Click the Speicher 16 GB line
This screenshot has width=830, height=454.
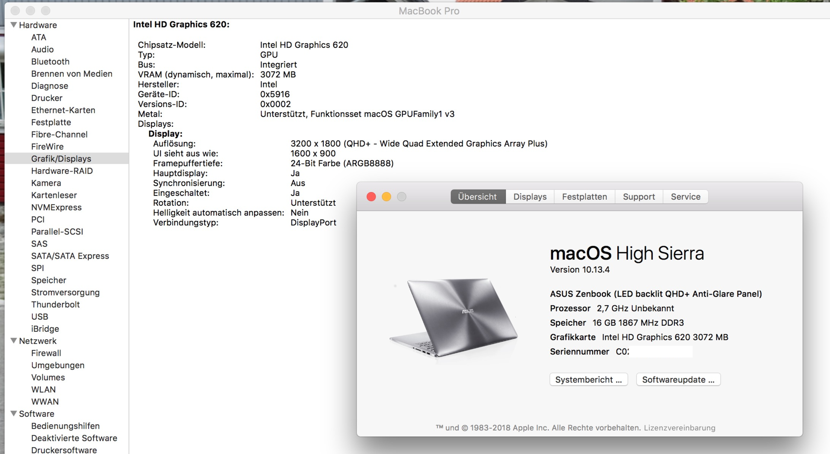click(x=617, y=323)
